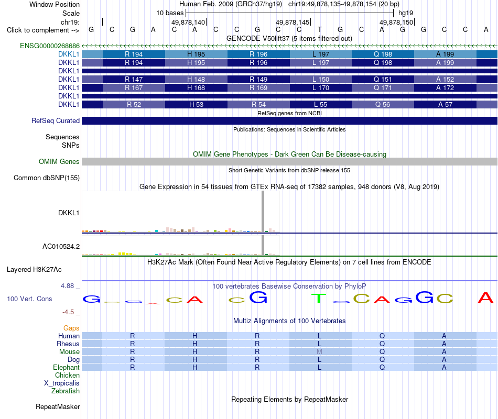
Task: Click the gray OMIM Genes bar
Action: [x=289, y=161]
